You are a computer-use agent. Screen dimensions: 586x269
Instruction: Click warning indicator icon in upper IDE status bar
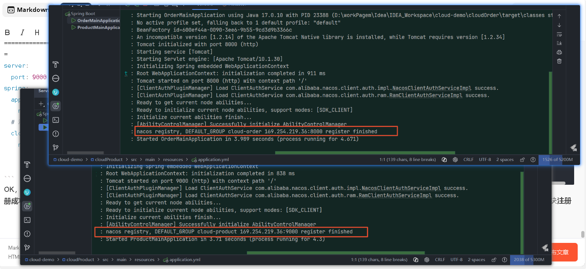tap(533, 160)
